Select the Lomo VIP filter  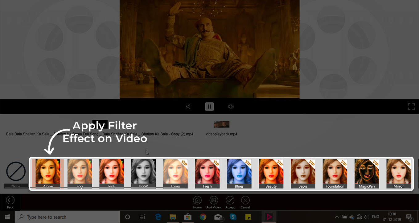175,174
